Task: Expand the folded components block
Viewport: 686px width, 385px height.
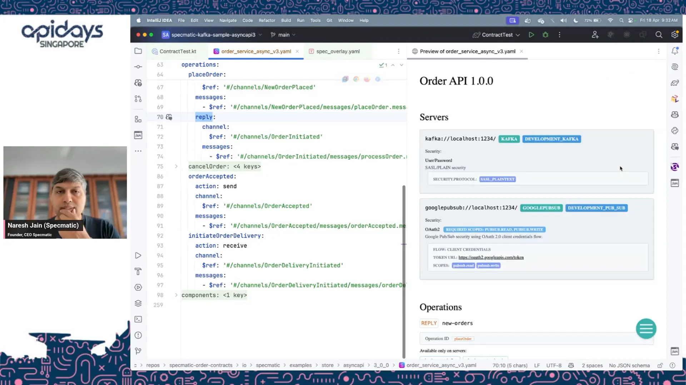Action: pos(176,295)
